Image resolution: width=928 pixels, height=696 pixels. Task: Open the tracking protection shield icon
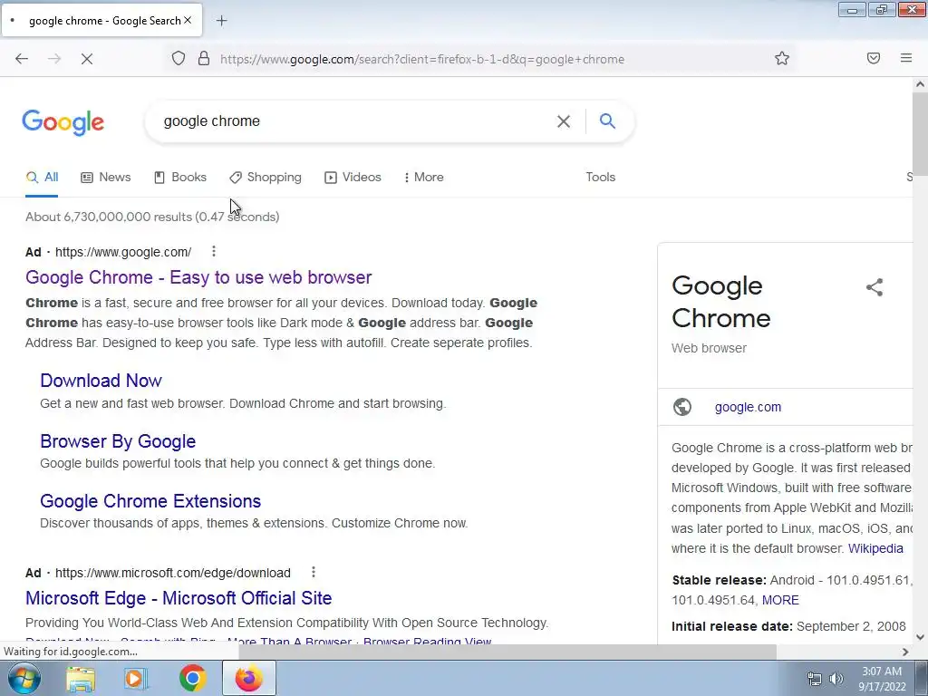tap(179, 59)
